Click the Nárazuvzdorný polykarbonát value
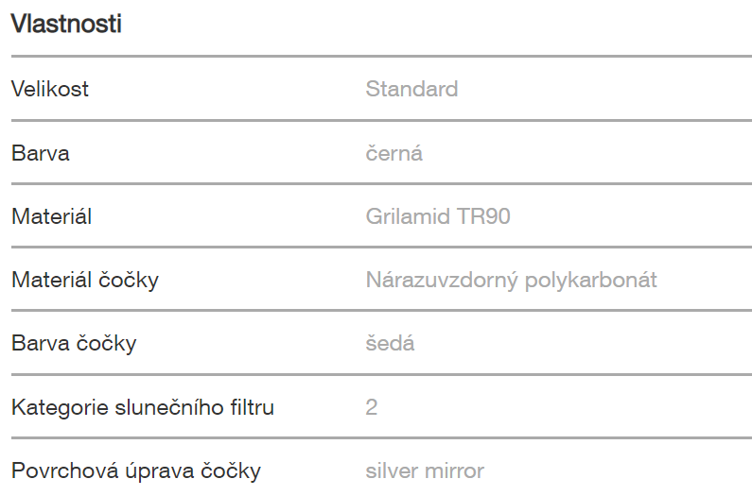Screen dimensions: 752x496 point(511,280)
